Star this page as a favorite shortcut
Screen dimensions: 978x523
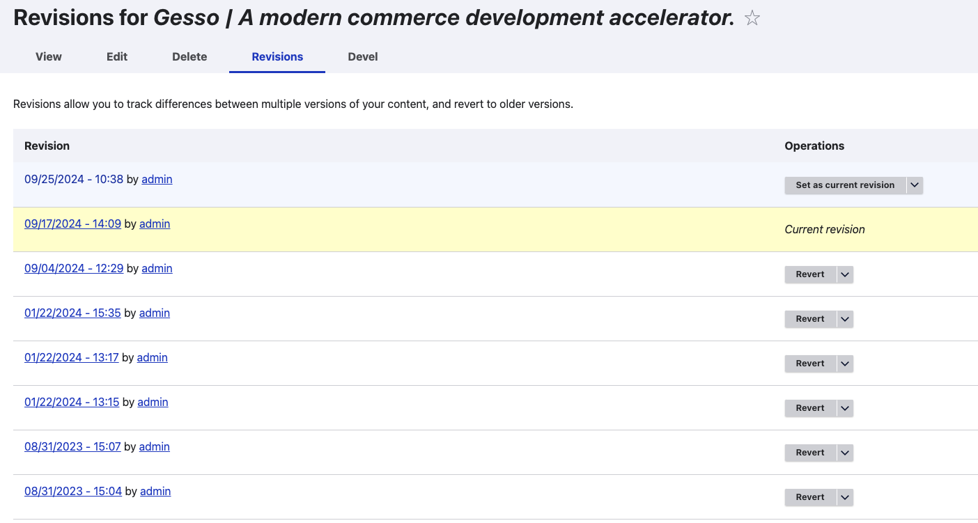(x=752, y=19)
